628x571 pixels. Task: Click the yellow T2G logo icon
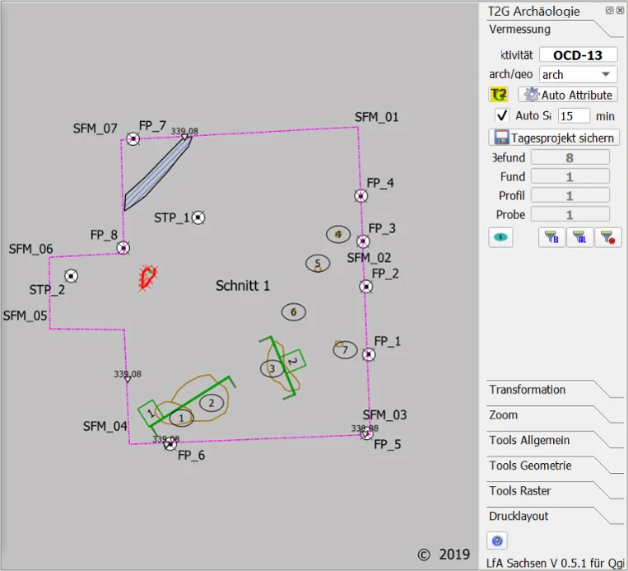(x=498, y=95)
